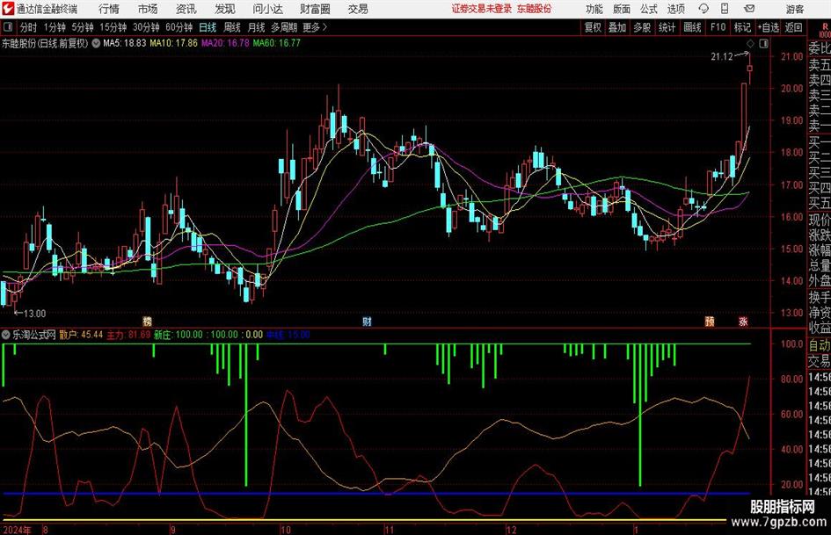
Task: Click the 新庄: 100.00 indicator value
Action: tap(179, 335)
